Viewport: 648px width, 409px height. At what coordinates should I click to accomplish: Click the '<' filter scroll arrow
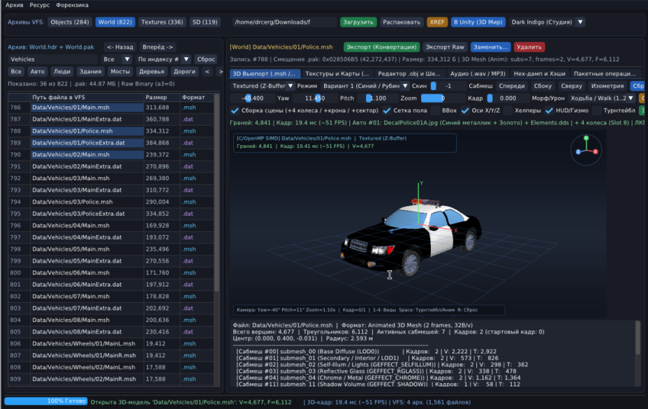[x=207, y=71]
